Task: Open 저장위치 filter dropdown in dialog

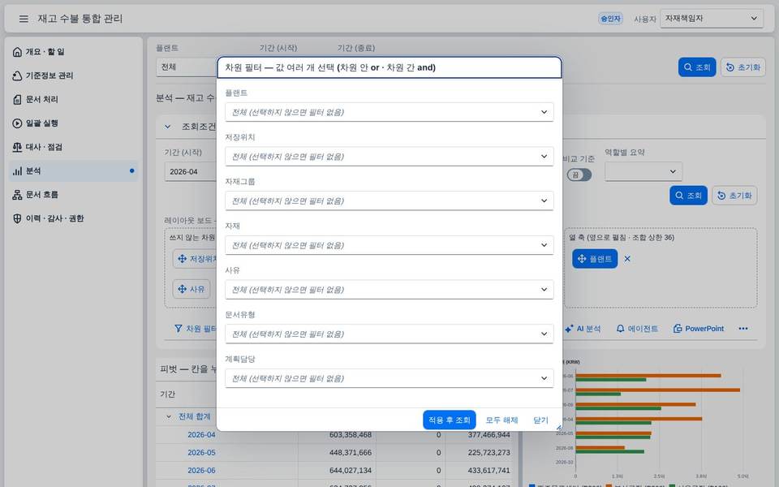Action: point(389,157)
